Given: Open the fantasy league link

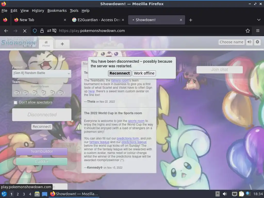Looking at the screenshot, I should (x=99, y=142).
